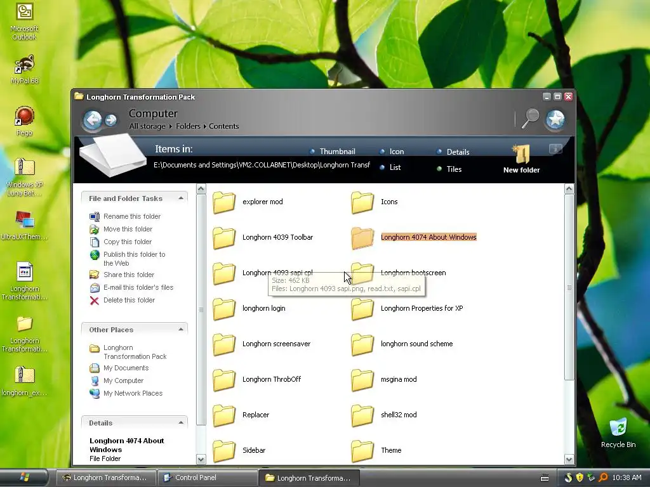Select the Recycle Bin desktop icon
Screen dimensions: 650x487
[618, 432]
